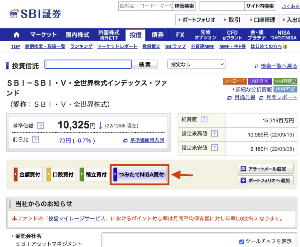Screen dimensions: 300x247
Task: Focus the site search input field
Action: coord(222,6)
